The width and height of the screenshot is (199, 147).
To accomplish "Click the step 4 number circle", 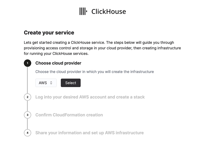I will pyautogui.click(x=28, y=133).
